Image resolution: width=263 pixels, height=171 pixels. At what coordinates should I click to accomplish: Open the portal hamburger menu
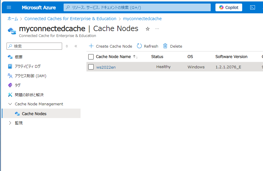point(9,7)
